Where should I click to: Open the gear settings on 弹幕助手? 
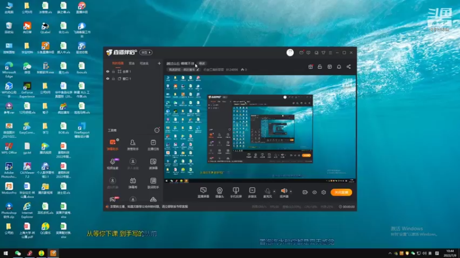pyautogui.click(x=118, y=140)
